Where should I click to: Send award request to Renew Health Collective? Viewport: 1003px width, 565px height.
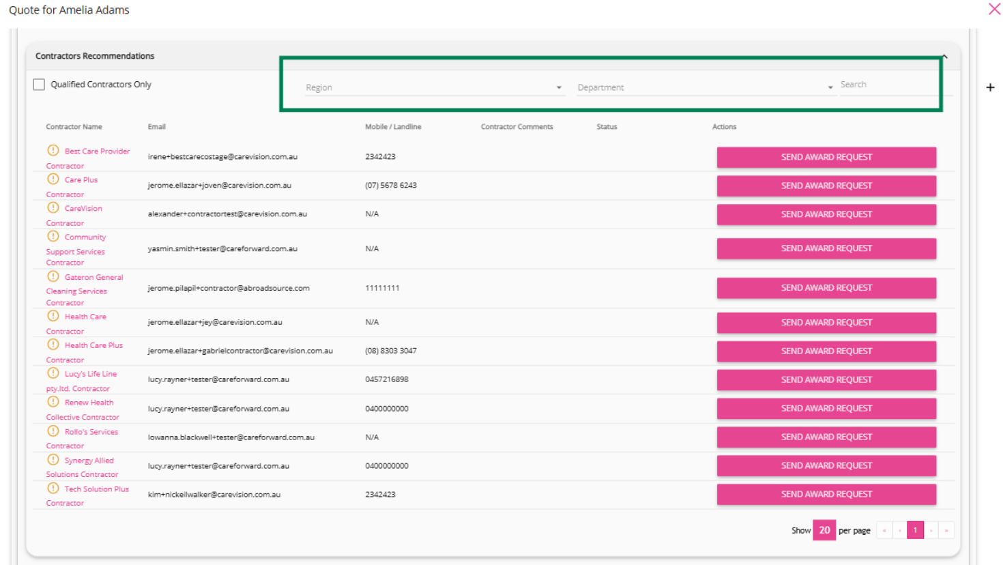(x=826, y=409)
